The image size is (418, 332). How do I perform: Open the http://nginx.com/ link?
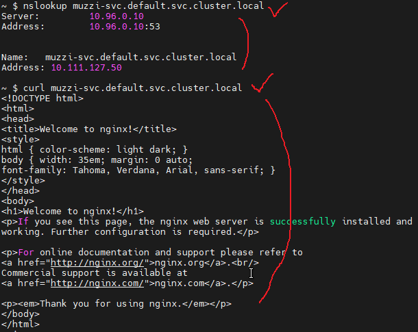pyautogui.click(x=97, y=283)
